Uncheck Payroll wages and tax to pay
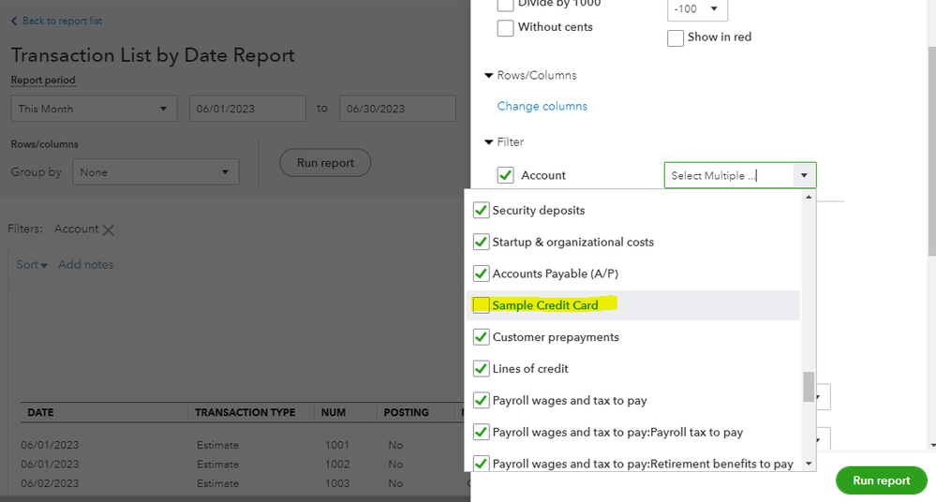 482,400
